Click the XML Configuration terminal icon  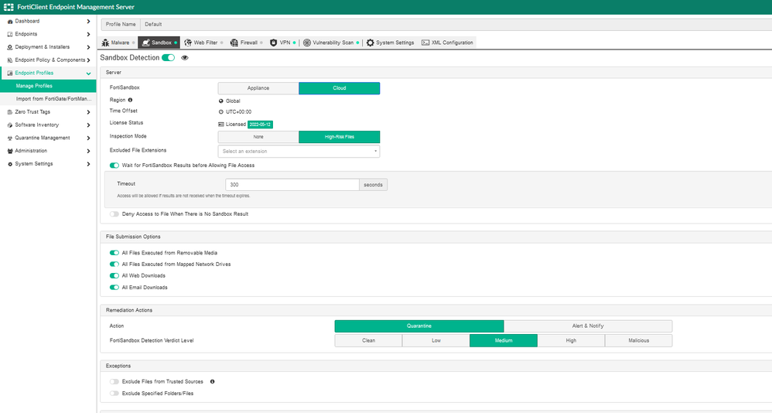(425, 43)
